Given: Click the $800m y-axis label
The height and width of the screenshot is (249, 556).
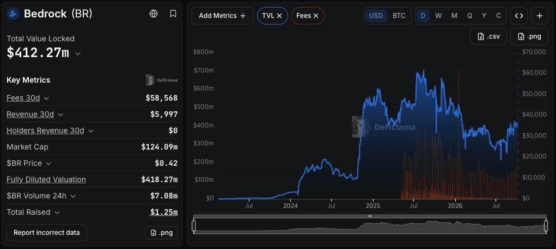Looking at the screenshot, I should click(x=204, y=52).
